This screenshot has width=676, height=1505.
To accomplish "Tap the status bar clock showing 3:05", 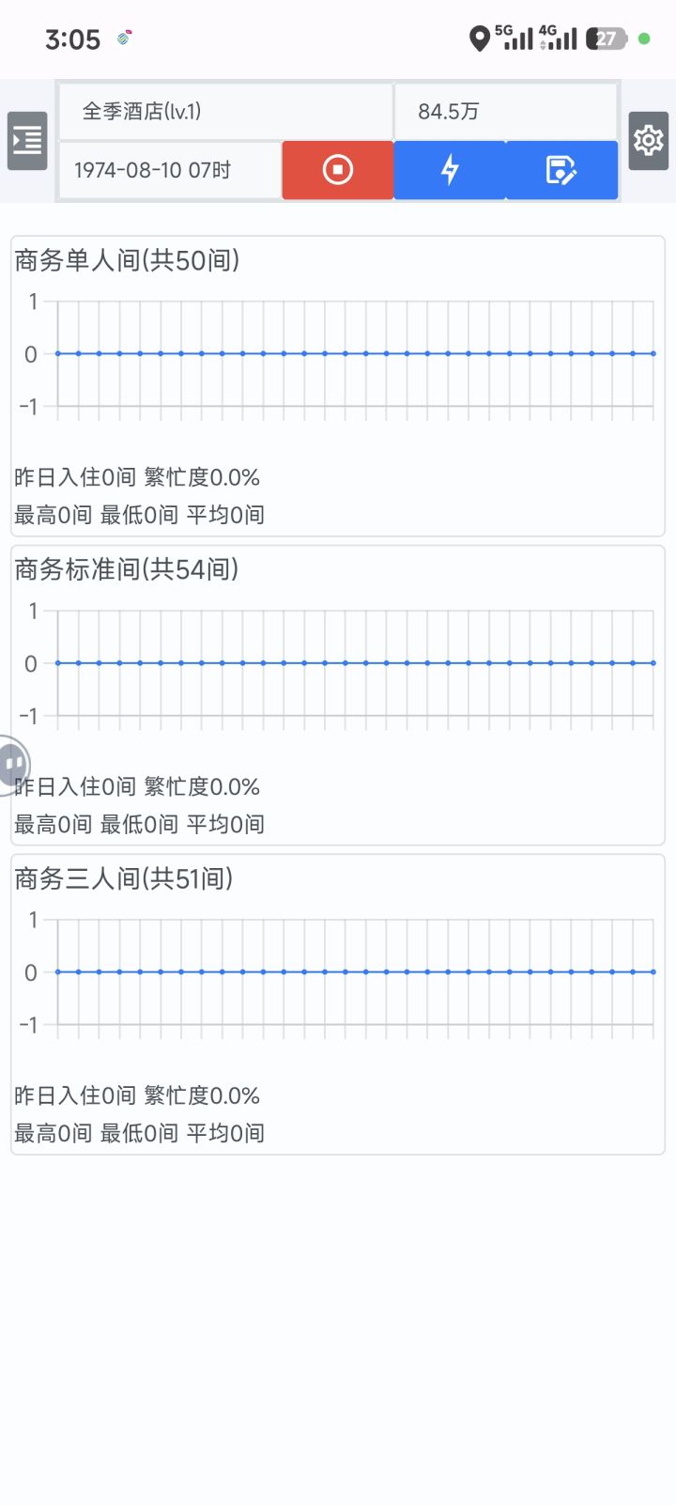I will pyautogui.click(x=72, y=39).
